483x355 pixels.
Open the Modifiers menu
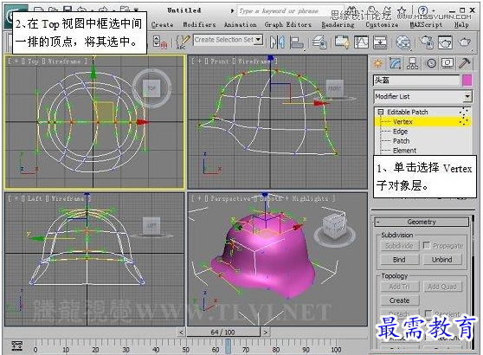(x=199, y=24)
